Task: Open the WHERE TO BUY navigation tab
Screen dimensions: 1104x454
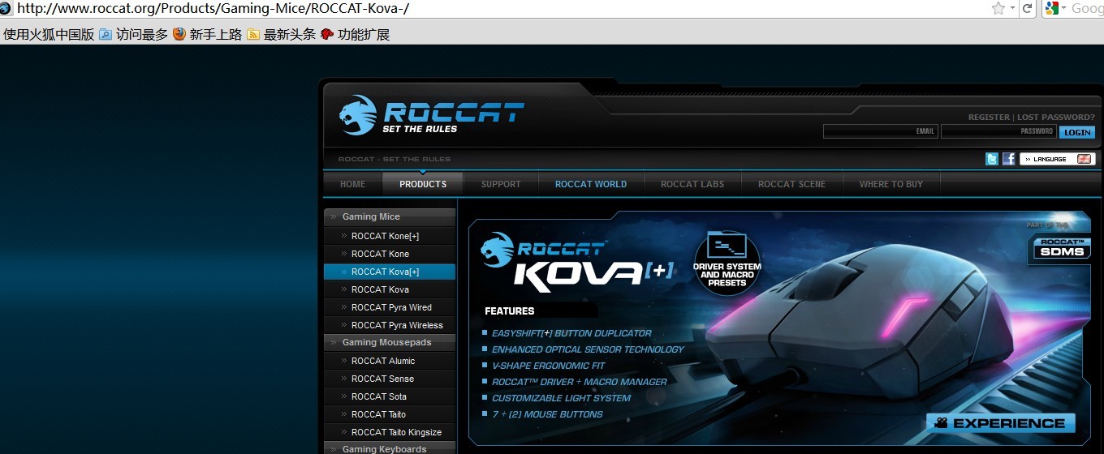Action: (891, 184)
